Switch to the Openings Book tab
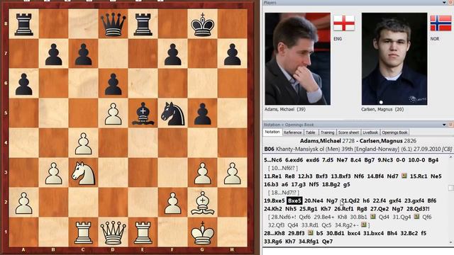Viewport: 454px width, 255px height. point(394,132)
